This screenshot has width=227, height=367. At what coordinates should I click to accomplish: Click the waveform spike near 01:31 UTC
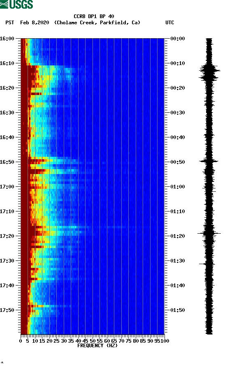[x=207, y=264]
